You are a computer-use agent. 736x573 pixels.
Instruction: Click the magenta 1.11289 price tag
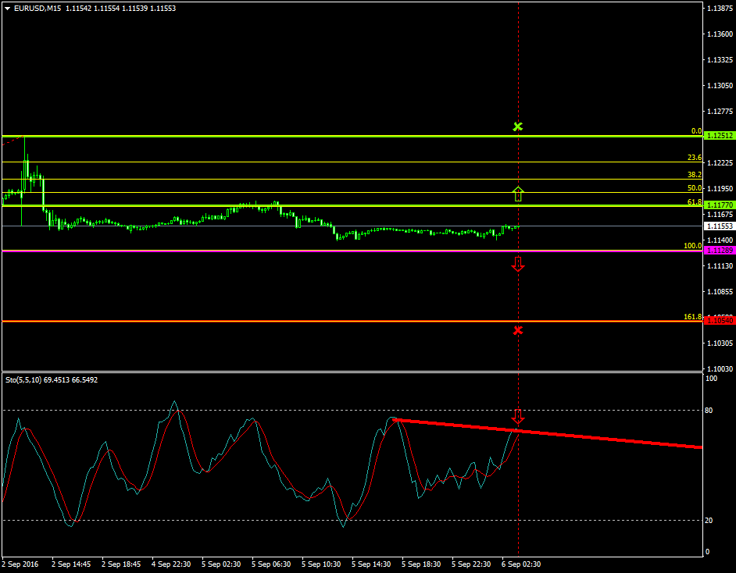click(719, 251)
